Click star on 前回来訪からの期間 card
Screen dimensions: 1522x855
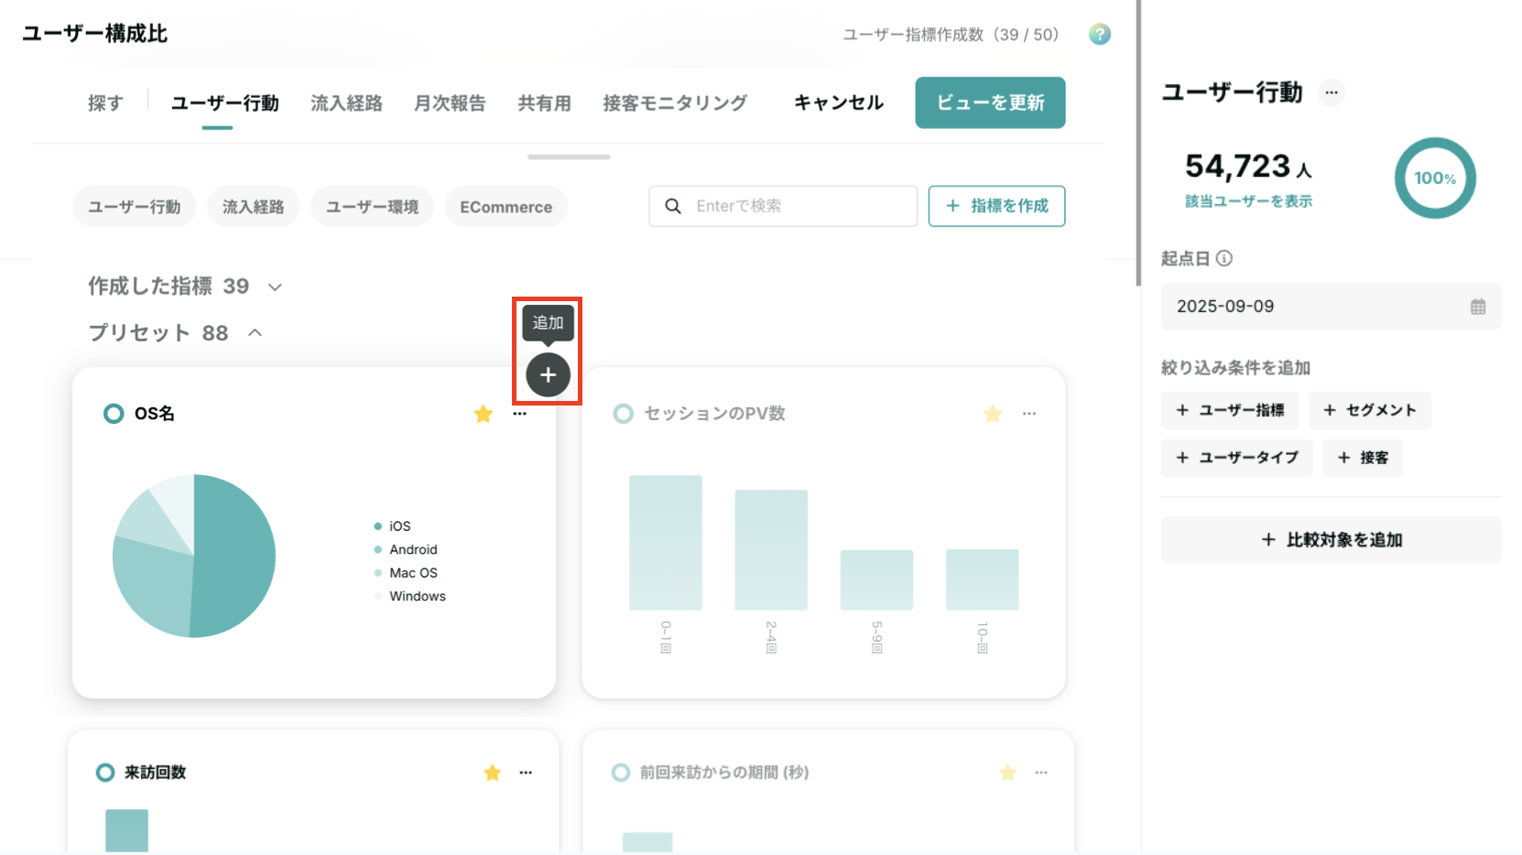[1008, 773]
